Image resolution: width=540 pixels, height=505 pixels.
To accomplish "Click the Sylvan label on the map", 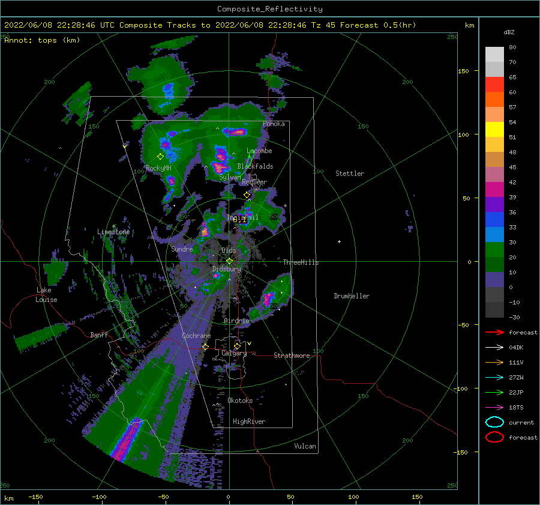I will pyautogui.click(x=230, y=177).
